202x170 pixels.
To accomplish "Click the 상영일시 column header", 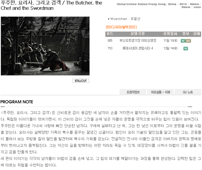I will point(170,34).
